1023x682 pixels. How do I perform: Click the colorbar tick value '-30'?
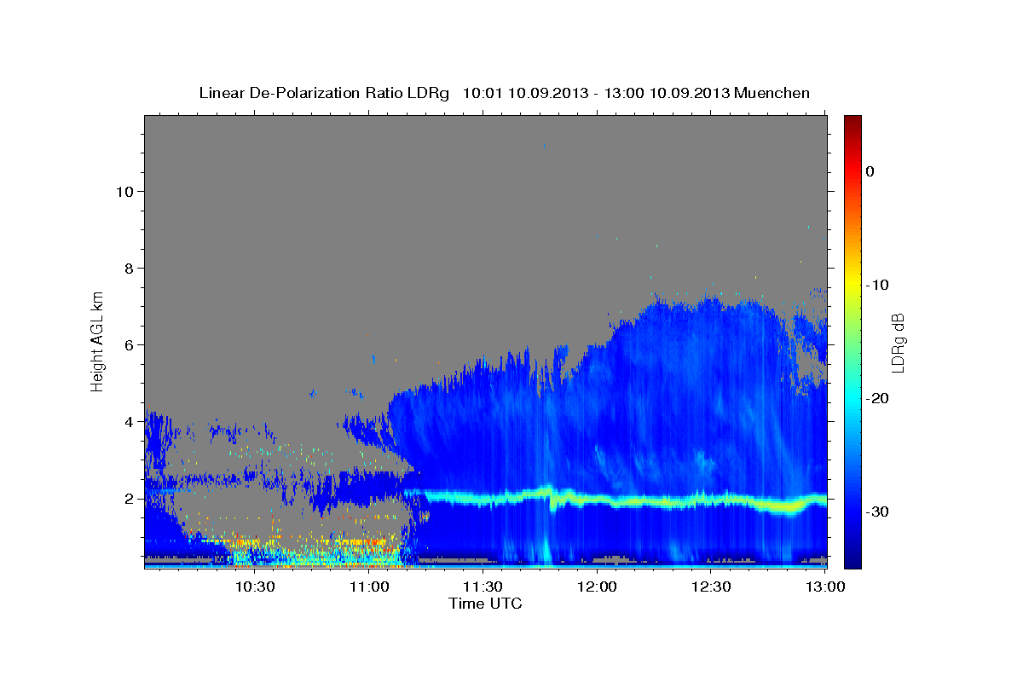pyautogui.click(x=878, y=511)
